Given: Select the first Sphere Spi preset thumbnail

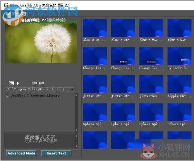Looking at the screenshot, I should pos(95,112).
